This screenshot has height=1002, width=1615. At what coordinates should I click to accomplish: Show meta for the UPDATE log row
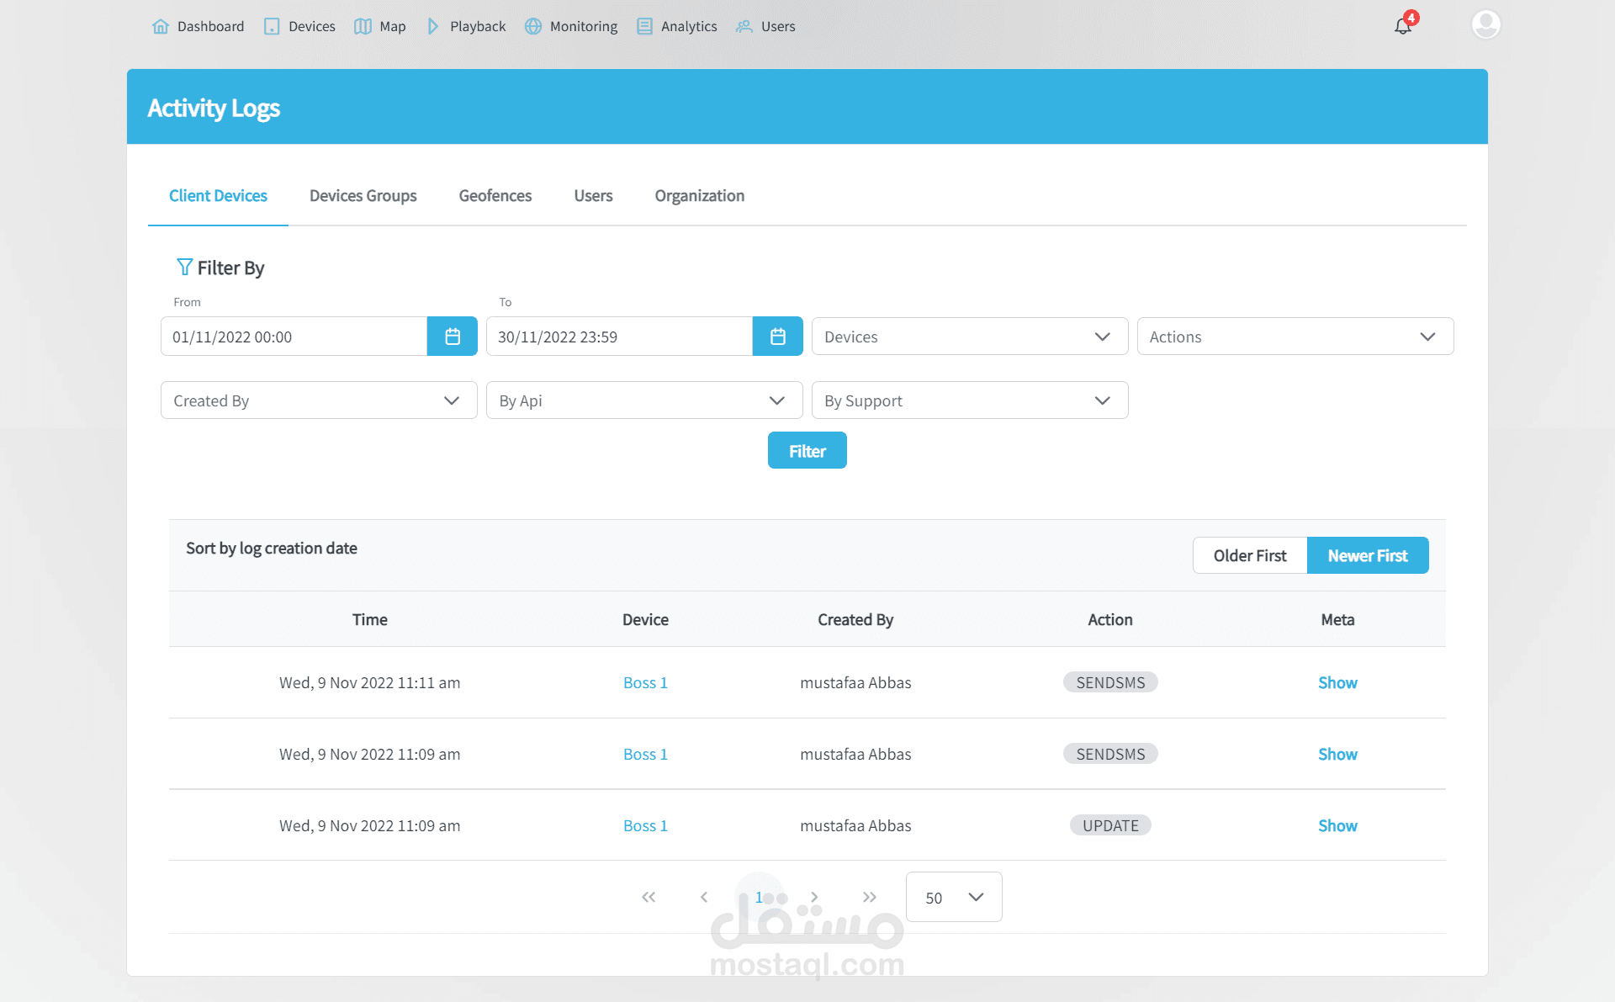tap(1337, 825)
